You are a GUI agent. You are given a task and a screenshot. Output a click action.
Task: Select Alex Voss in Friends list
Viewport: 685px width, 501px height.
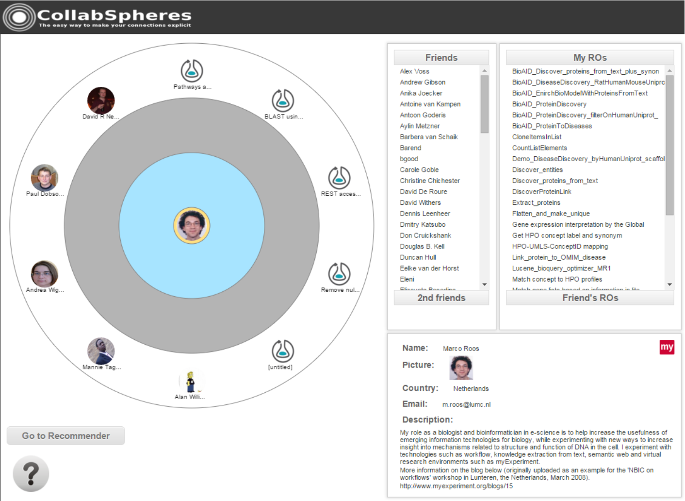click(x=414, y=71)
